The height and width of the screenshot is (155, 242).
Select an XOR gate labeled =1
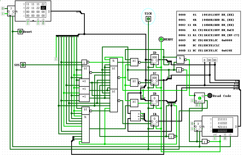tap(85, 82)
